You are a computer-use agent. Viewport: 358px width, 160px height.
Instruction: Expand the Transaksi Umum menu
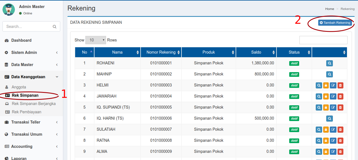(x=31, y=134)
